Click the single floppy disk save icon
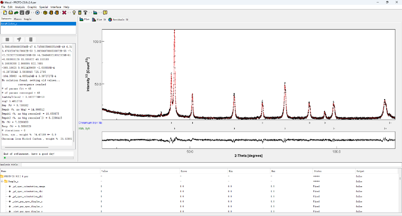The width and height of the screenshot is (402, 216). coord(22,13)
